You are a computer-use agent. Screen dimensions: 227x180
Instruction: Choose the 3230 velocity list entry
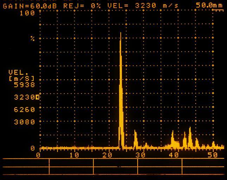click(x=24, y=97)
